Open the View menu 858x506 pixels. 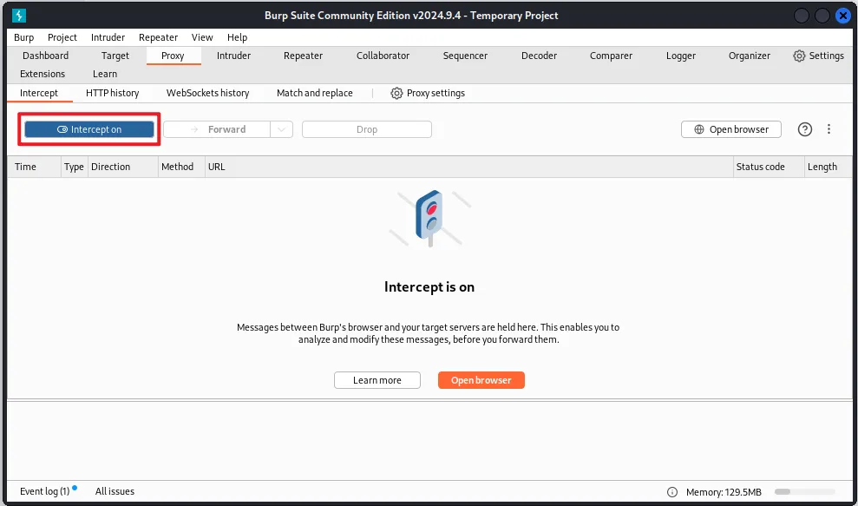tap(202, 37)
